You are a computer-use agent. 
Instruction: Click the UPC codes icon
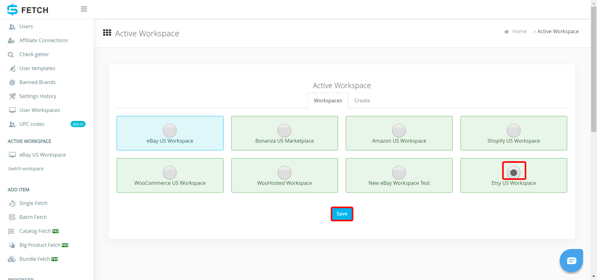(12, 124)
